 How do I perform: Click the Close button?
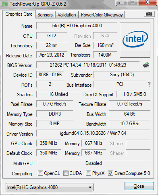[x=139, y=186]
